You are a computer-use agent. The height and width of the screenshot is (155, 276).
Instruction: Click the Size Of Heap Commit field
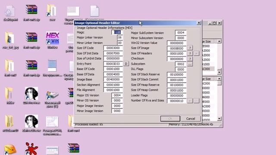click(176, 90)
